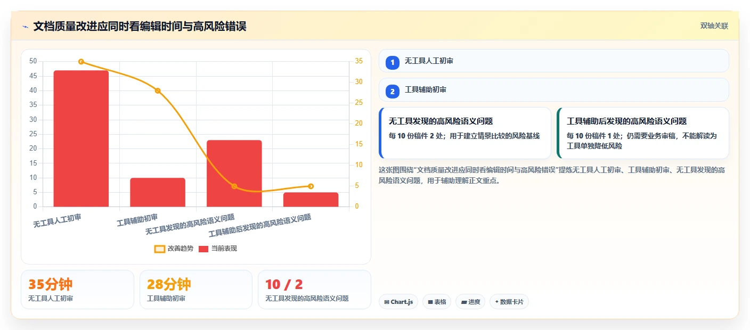Viewport: 750px width, 330px height.
Task: Open the 无工具人工初审 list row
Action: click(553, 61)
